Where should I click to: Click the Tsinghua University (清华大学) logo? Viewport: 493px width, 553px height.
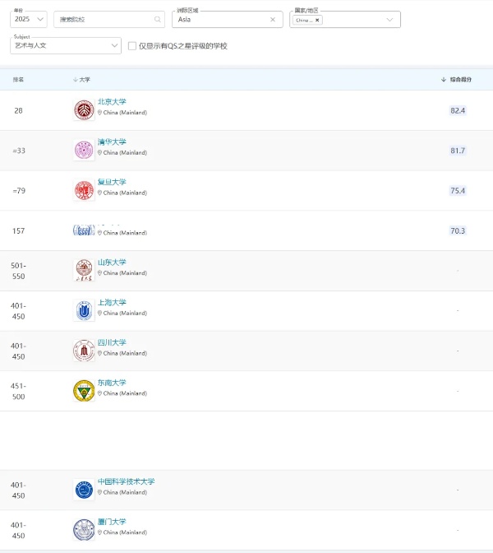coord(84,150)
